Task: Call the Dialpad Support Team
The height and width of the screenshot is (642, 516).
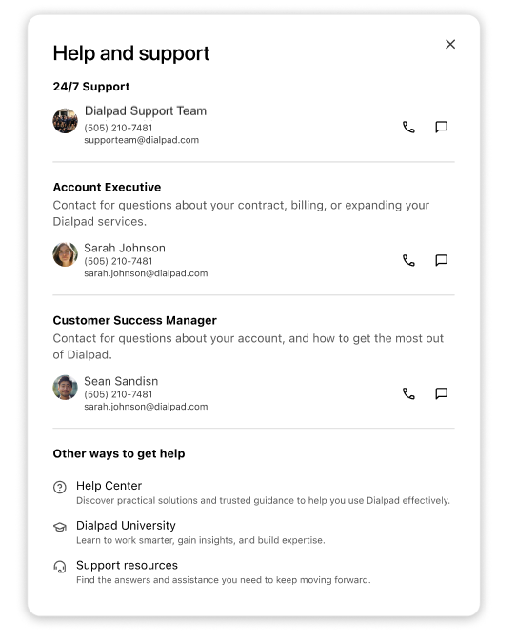Action: click(x=408, y=128)
